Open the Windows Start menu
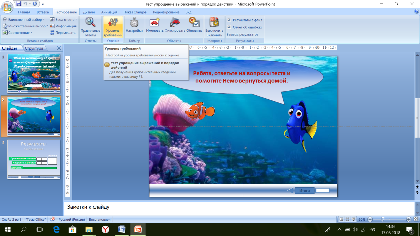 pyautogui.click(x=8, y=229)
